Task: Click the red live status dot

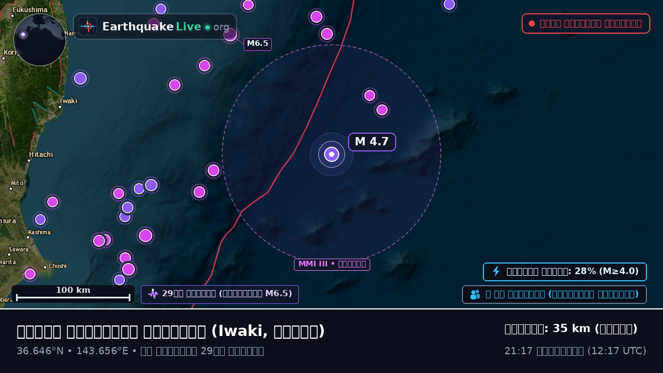Action: coord(532,23)
